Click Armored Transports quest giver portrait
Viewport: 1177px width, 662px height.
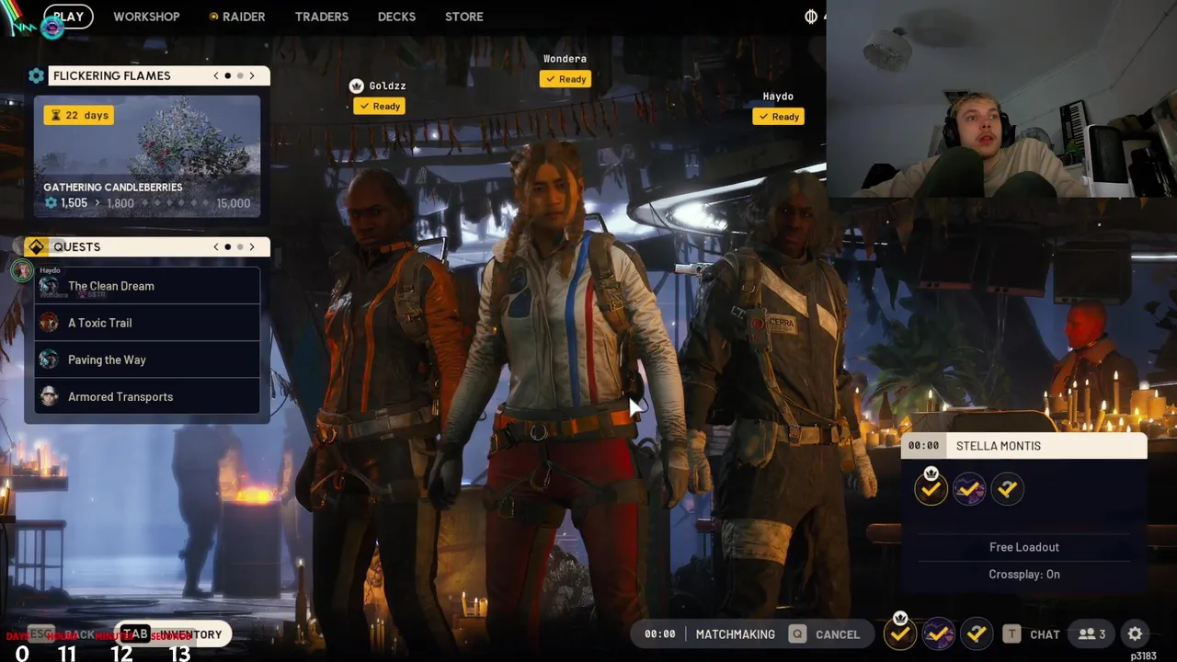[49, 396]
